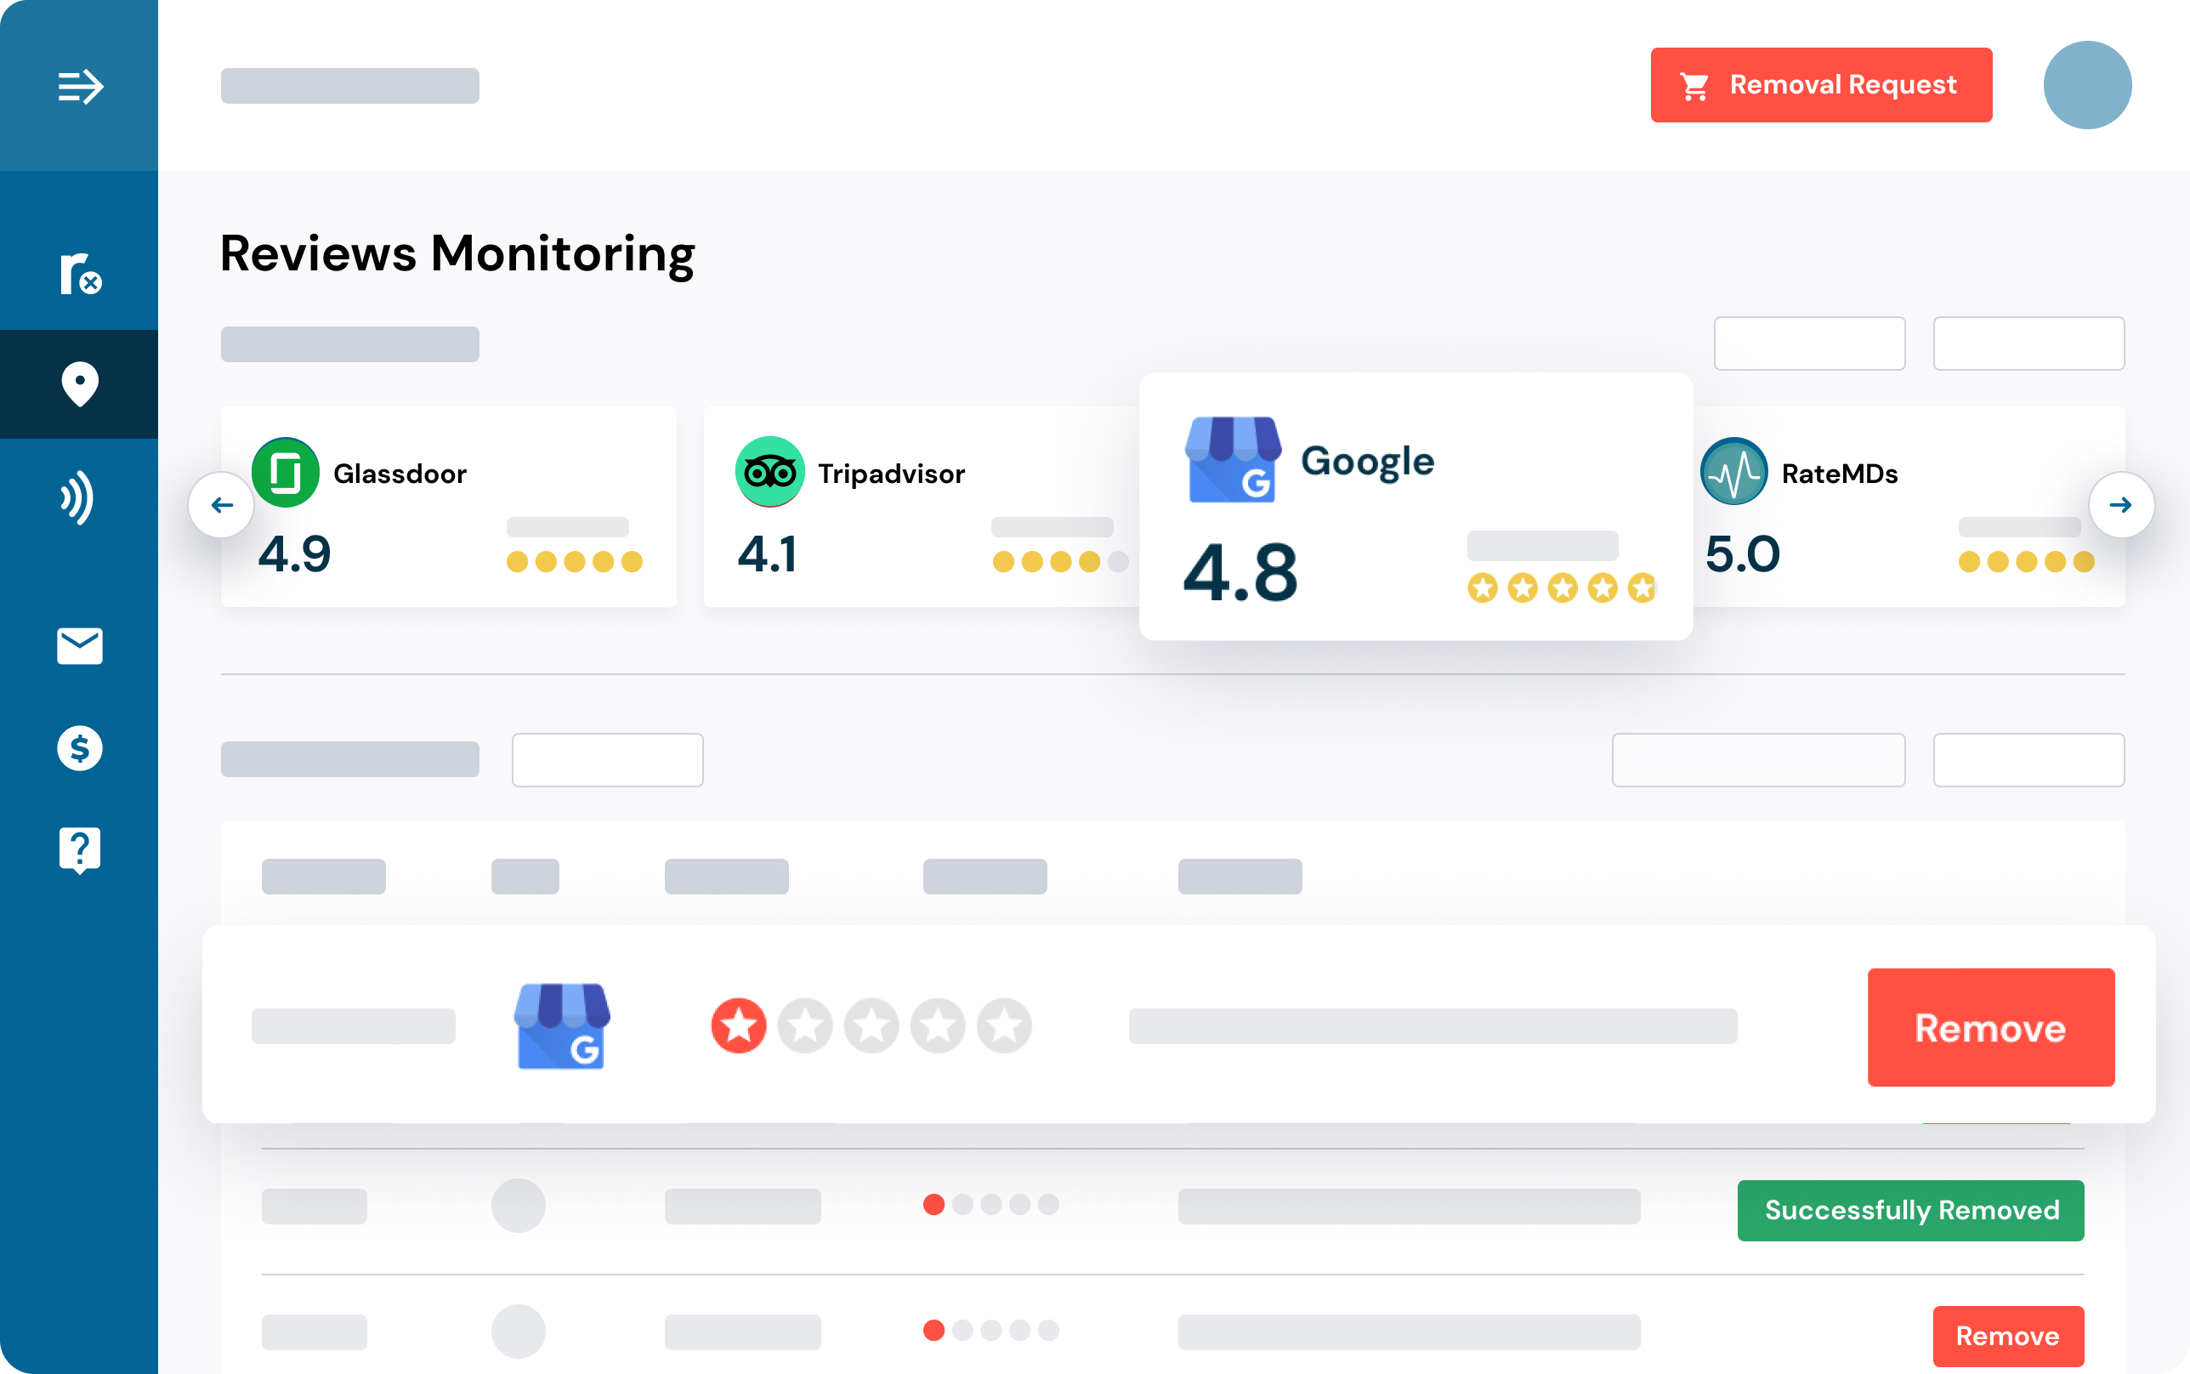Screen dimensions: 2190x1374
Task: Advance the carousel with the right arrow
Action: [x=2122, y=505]
